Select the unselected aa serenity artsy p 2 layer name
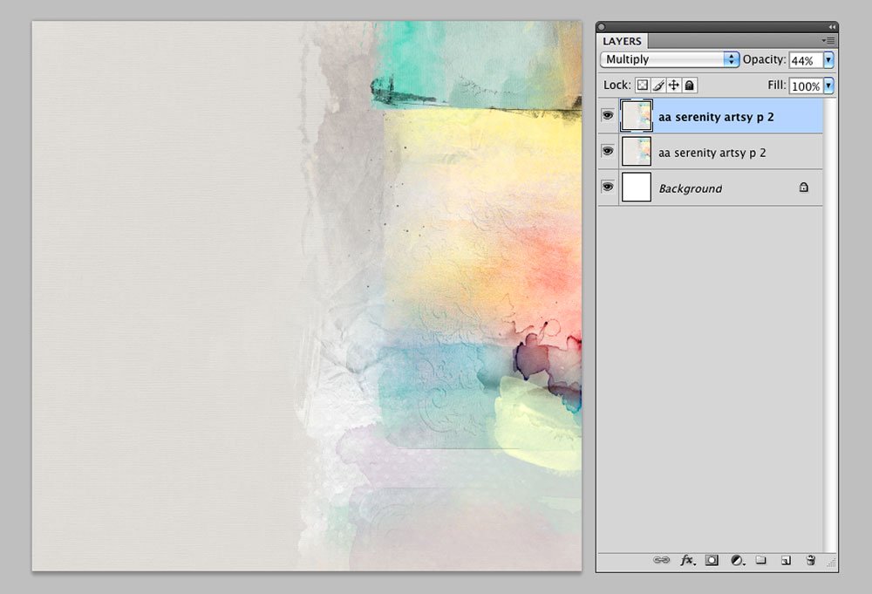This screenshot has height=594, width=872. (712, 153)
